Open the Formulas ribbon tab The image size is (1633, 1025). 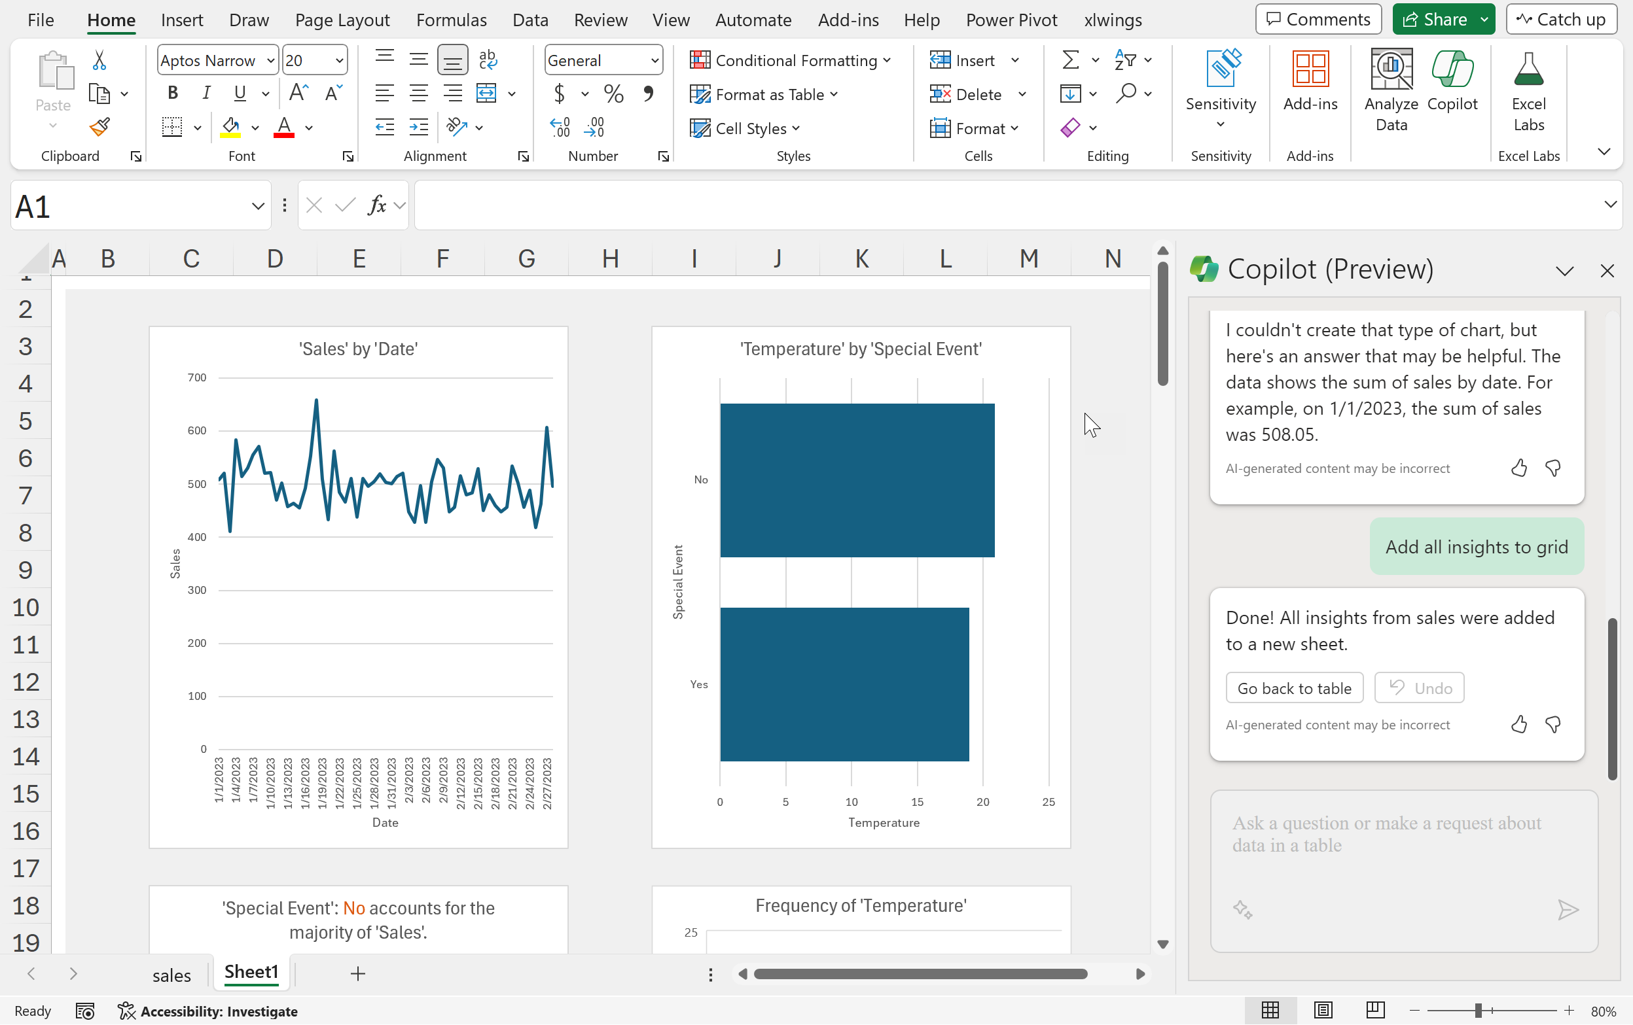(451, 20)
